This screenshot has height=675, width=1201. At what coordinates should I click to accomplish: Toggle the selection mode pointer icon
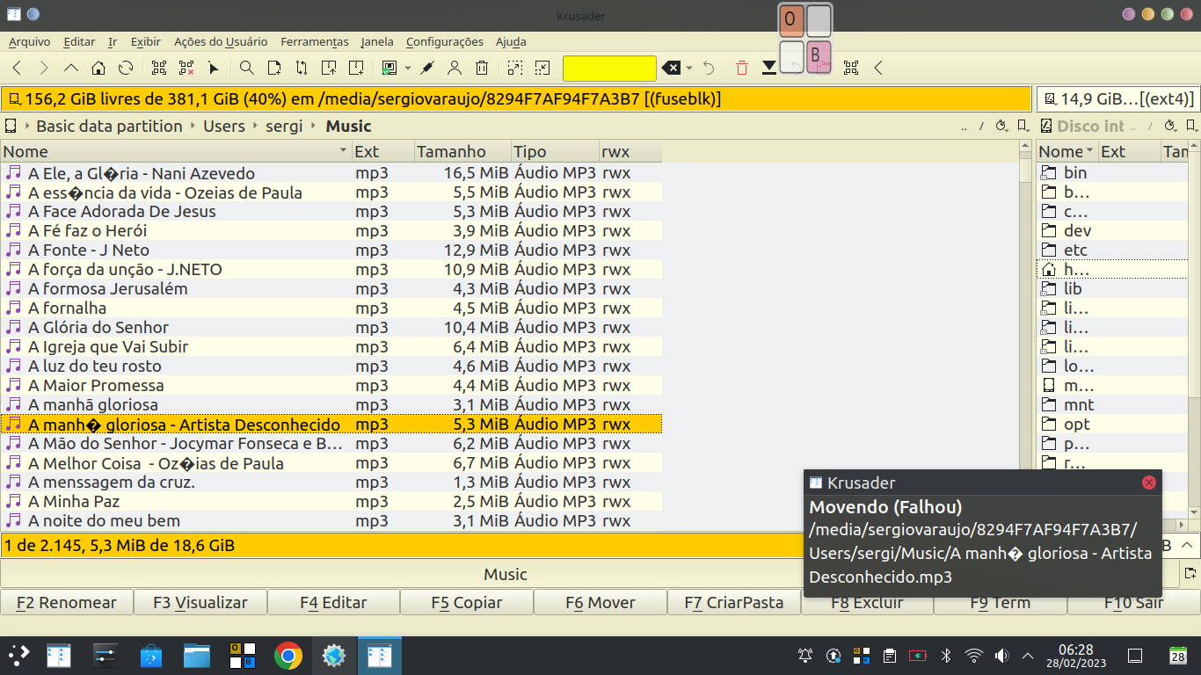[214, 68]
